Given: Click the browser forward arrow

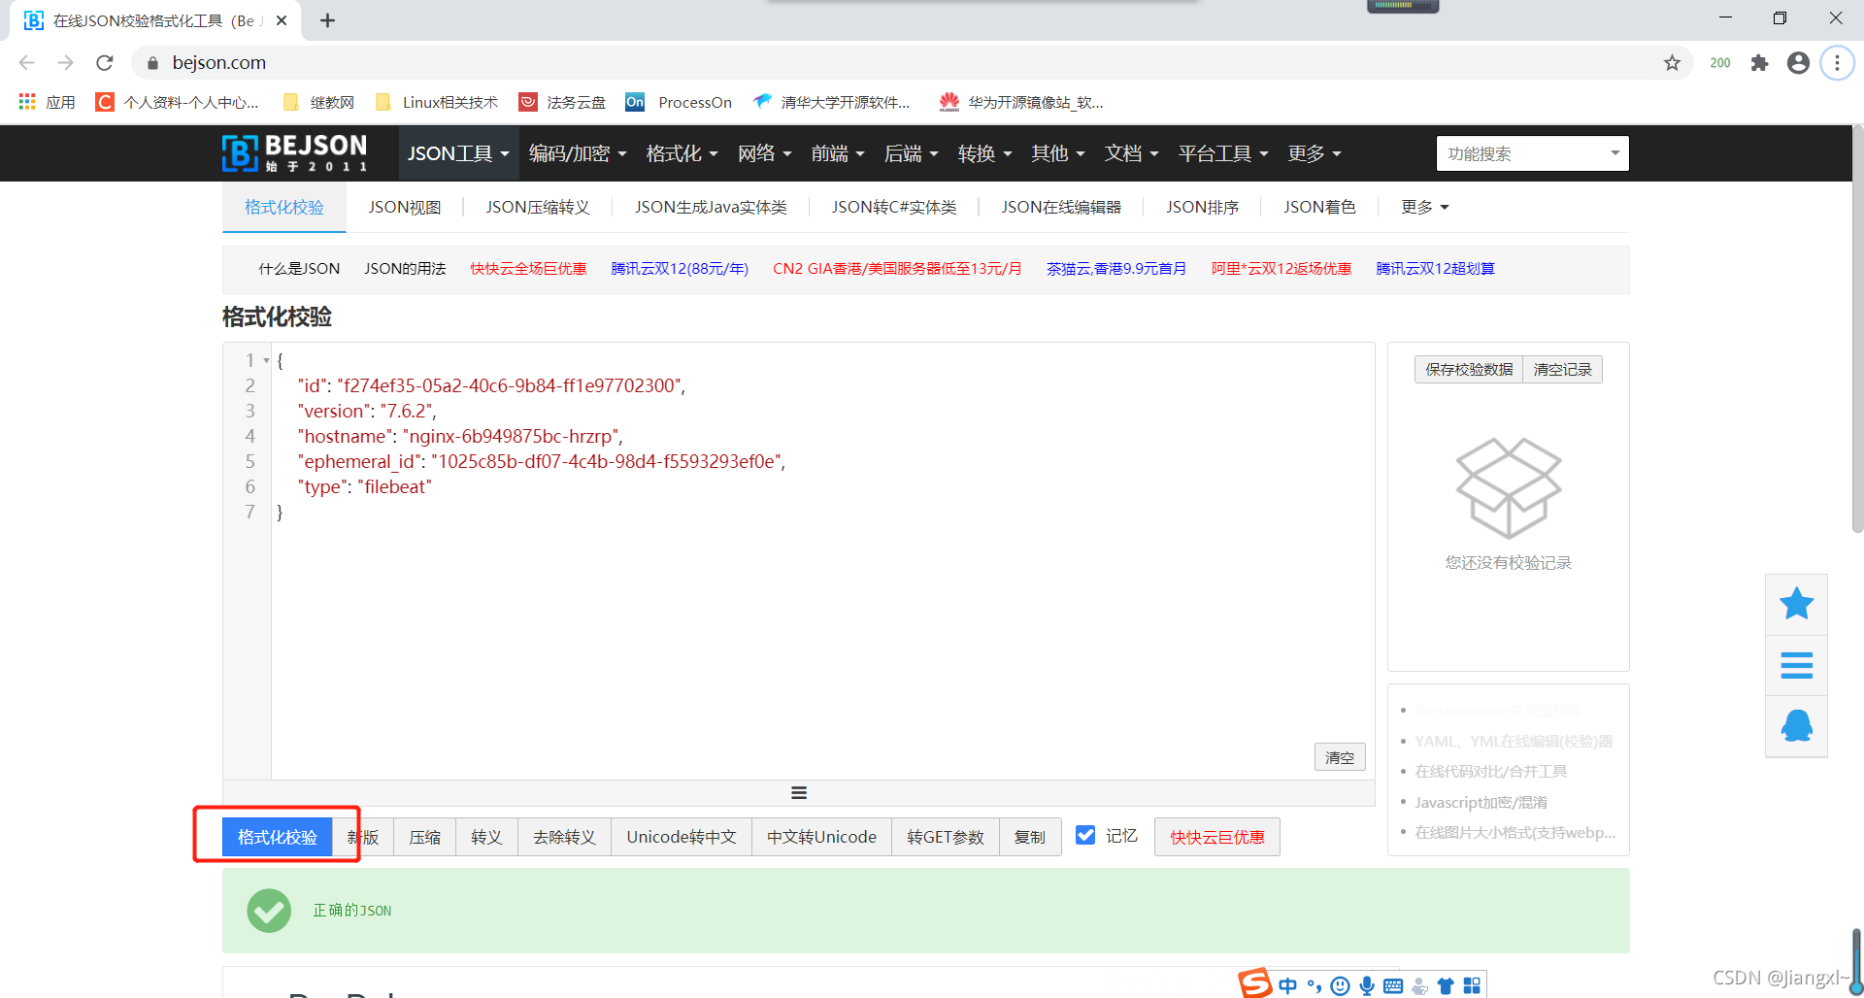Looking at the screenshot, I should (65, 63).
